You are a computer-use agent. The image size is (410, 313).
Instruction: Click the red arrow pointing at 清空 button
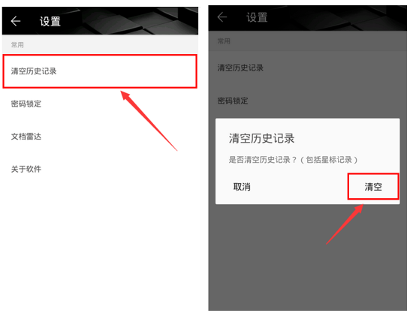pyautogui.click(x=345, y=224)
